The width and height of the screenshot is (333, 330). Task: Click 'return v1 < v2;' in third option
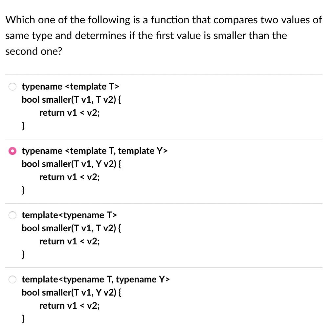(70, 241)
